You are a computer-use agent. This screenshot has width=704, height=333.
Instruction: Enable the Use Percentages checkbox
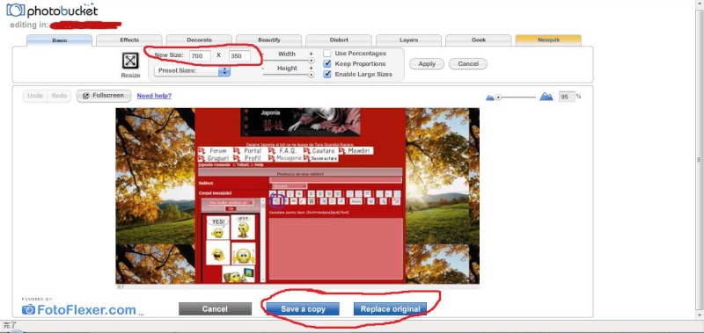[327, 54]
